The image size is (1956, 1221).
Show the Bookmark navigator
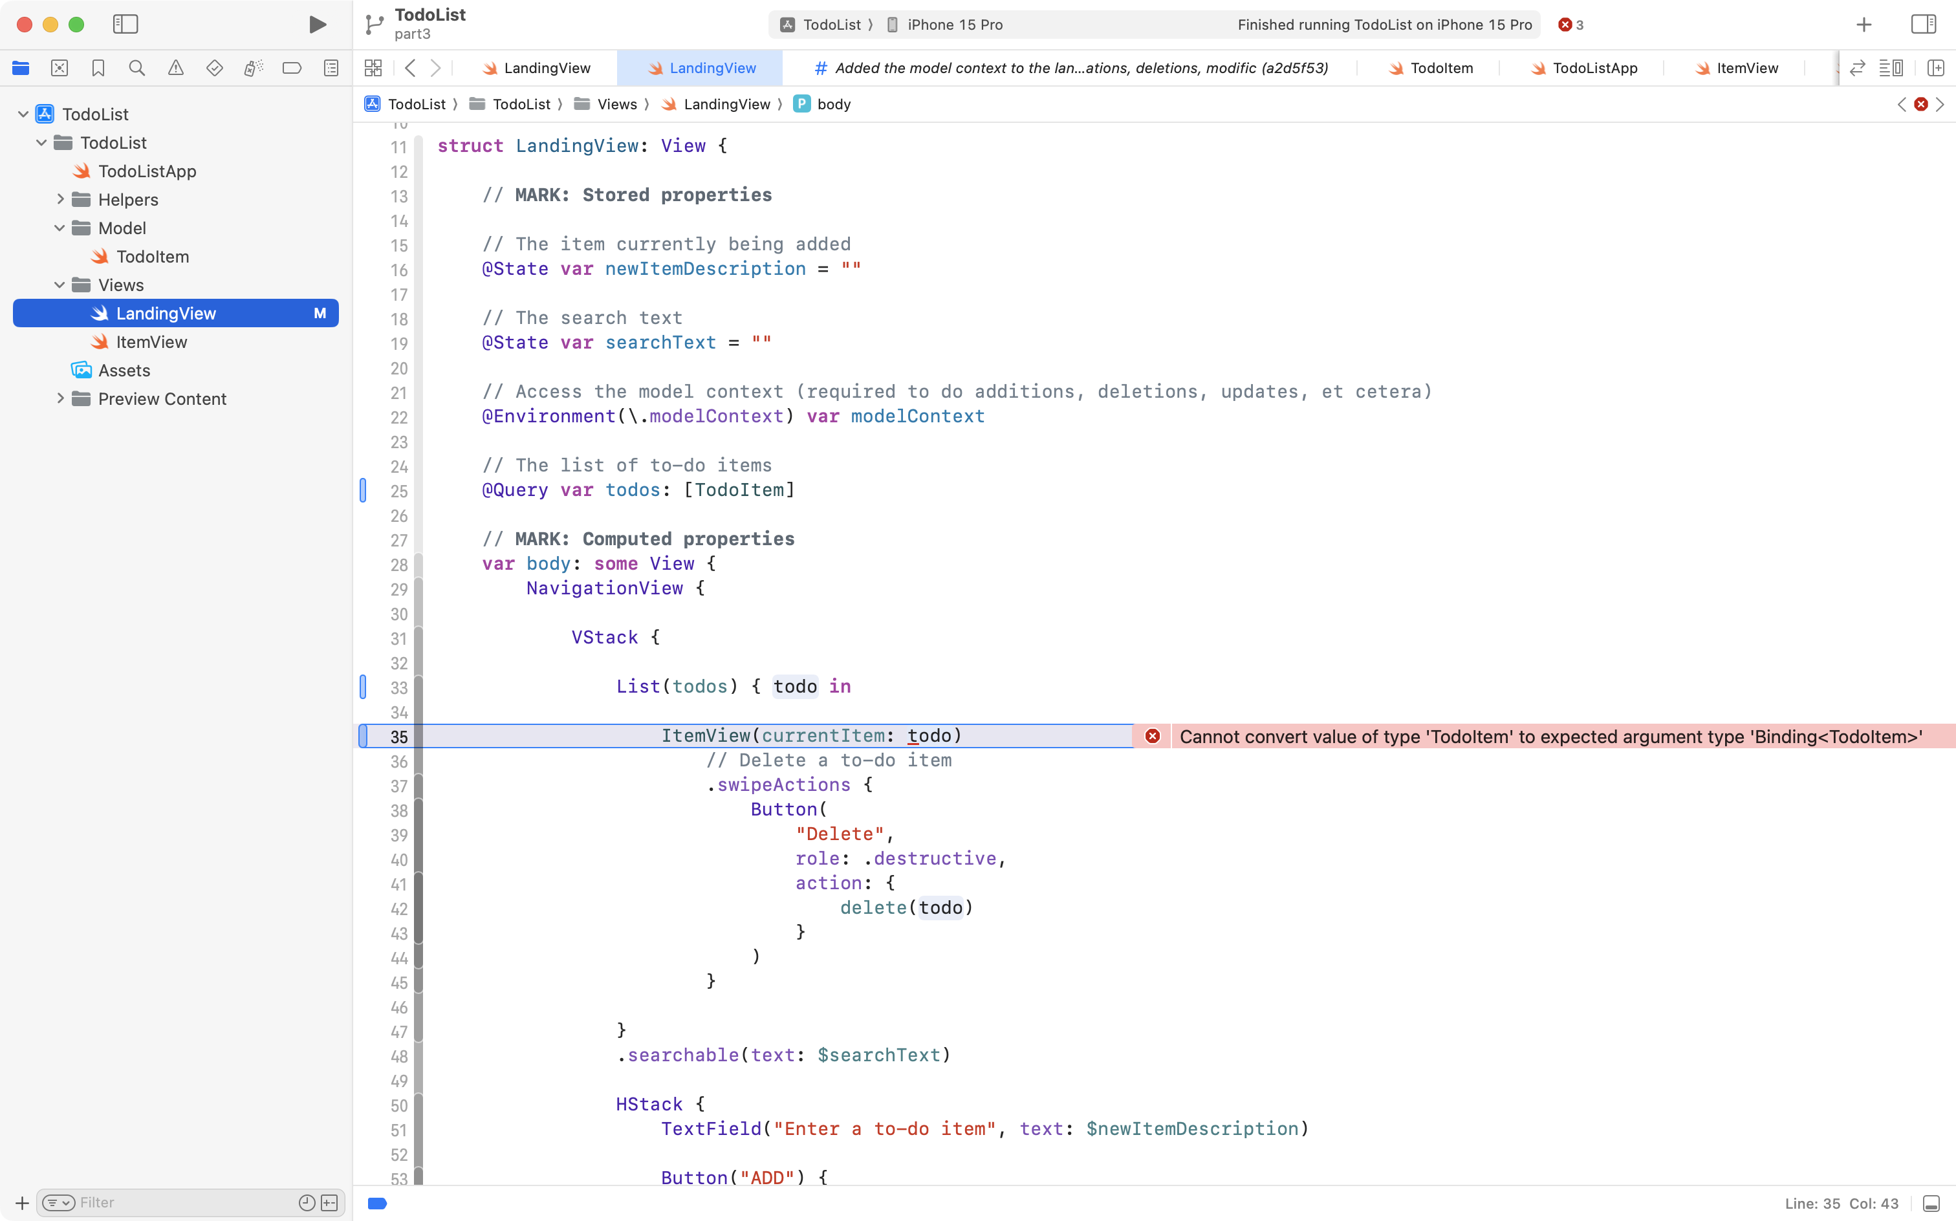click(98, 68)
